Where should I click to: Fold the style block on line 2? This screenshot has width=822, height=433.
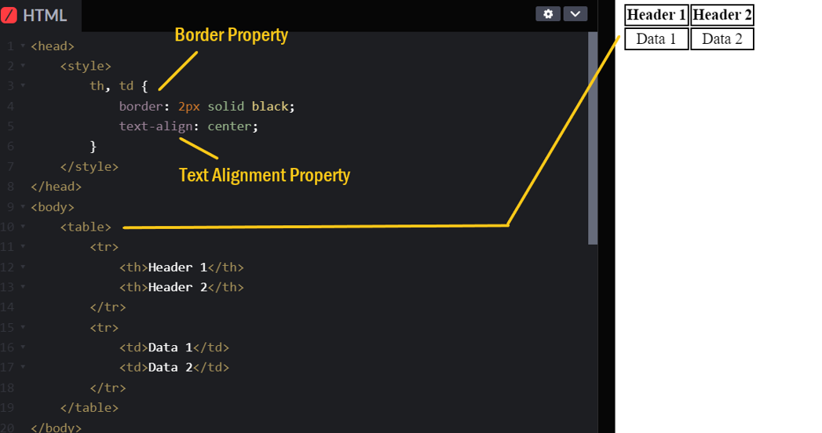pyautogui.click(x=23, y=66)
